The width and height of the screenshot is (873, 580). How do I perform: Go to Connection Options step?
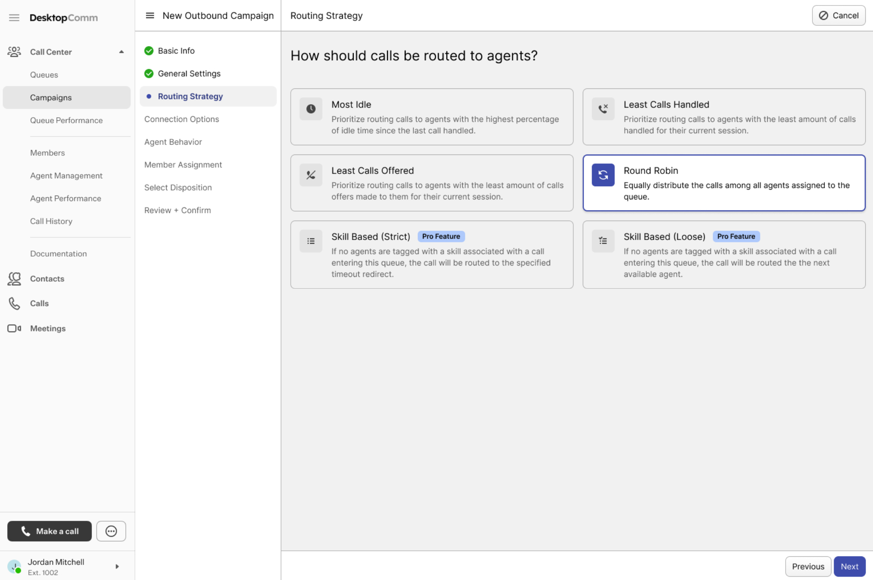pyautogui.click(x=181, y=119)
